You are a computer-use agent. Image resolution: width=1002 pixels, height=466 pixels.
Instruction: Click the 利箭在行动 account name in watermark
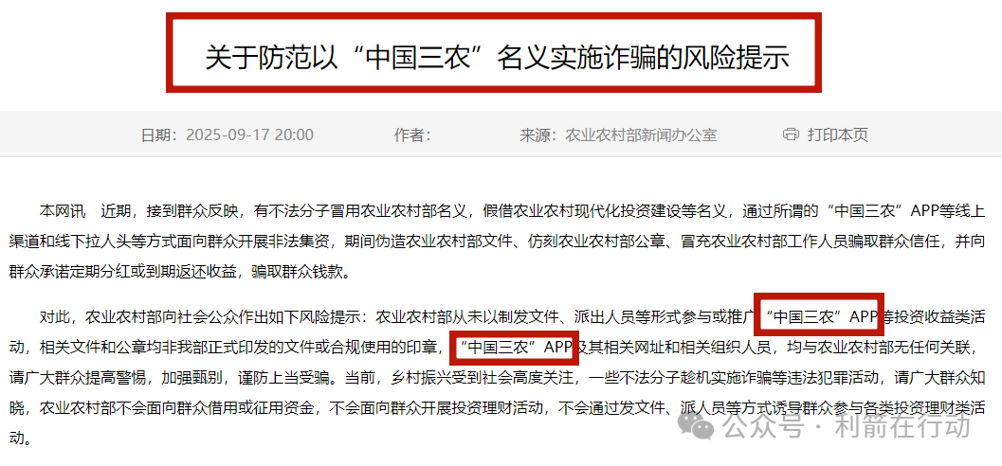903,426
